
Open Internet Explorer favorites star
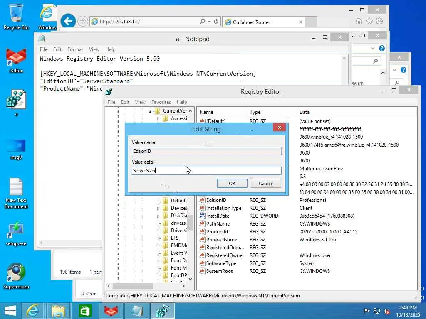369,21
